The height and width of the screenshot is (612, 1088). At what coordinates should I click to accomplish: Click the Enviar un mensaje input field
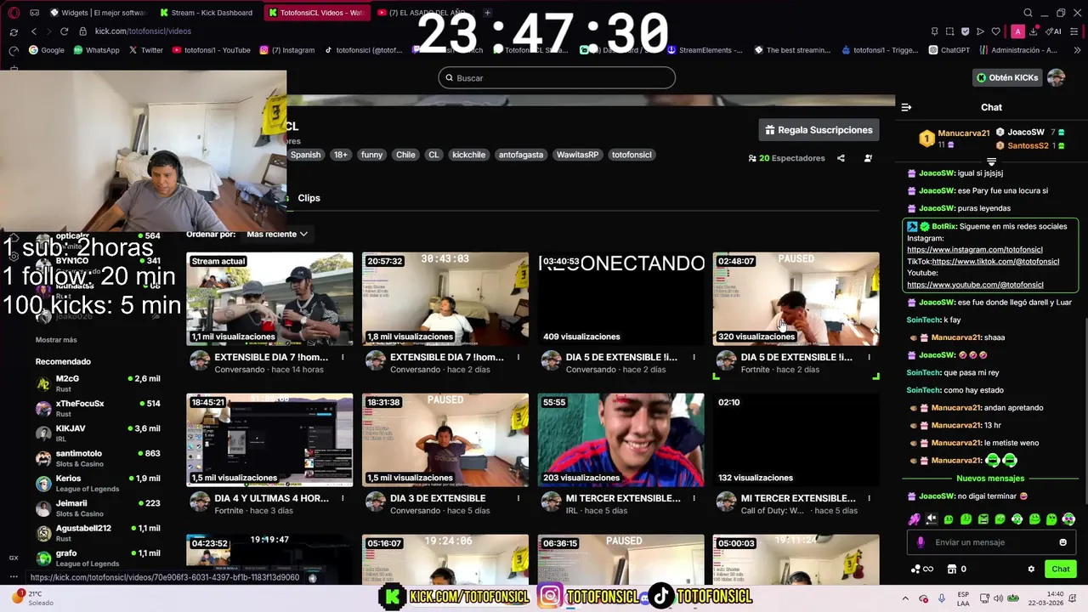[991, 542]
